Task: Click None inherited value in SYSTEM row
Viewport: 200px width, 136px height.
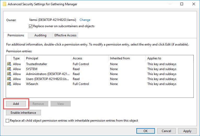Action: (x=114, y=69)
